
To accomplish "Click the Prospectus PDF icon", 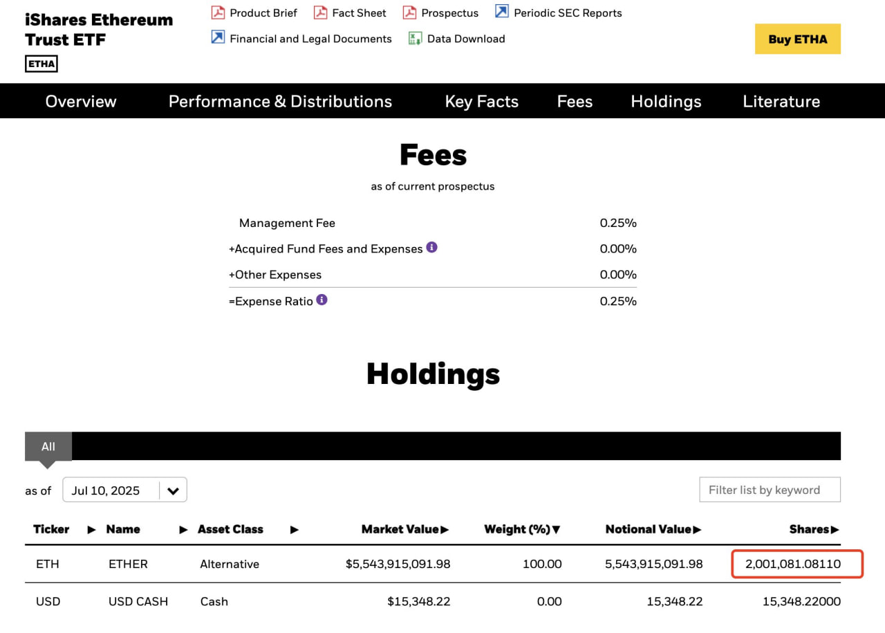I will point(409,12).
